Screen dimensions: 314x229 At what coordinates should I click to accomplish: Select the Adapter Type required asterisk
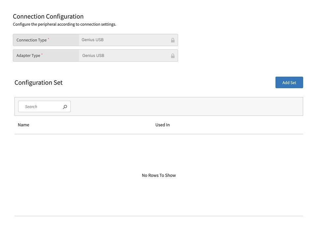pyautogui.click(x=41, y=54)
